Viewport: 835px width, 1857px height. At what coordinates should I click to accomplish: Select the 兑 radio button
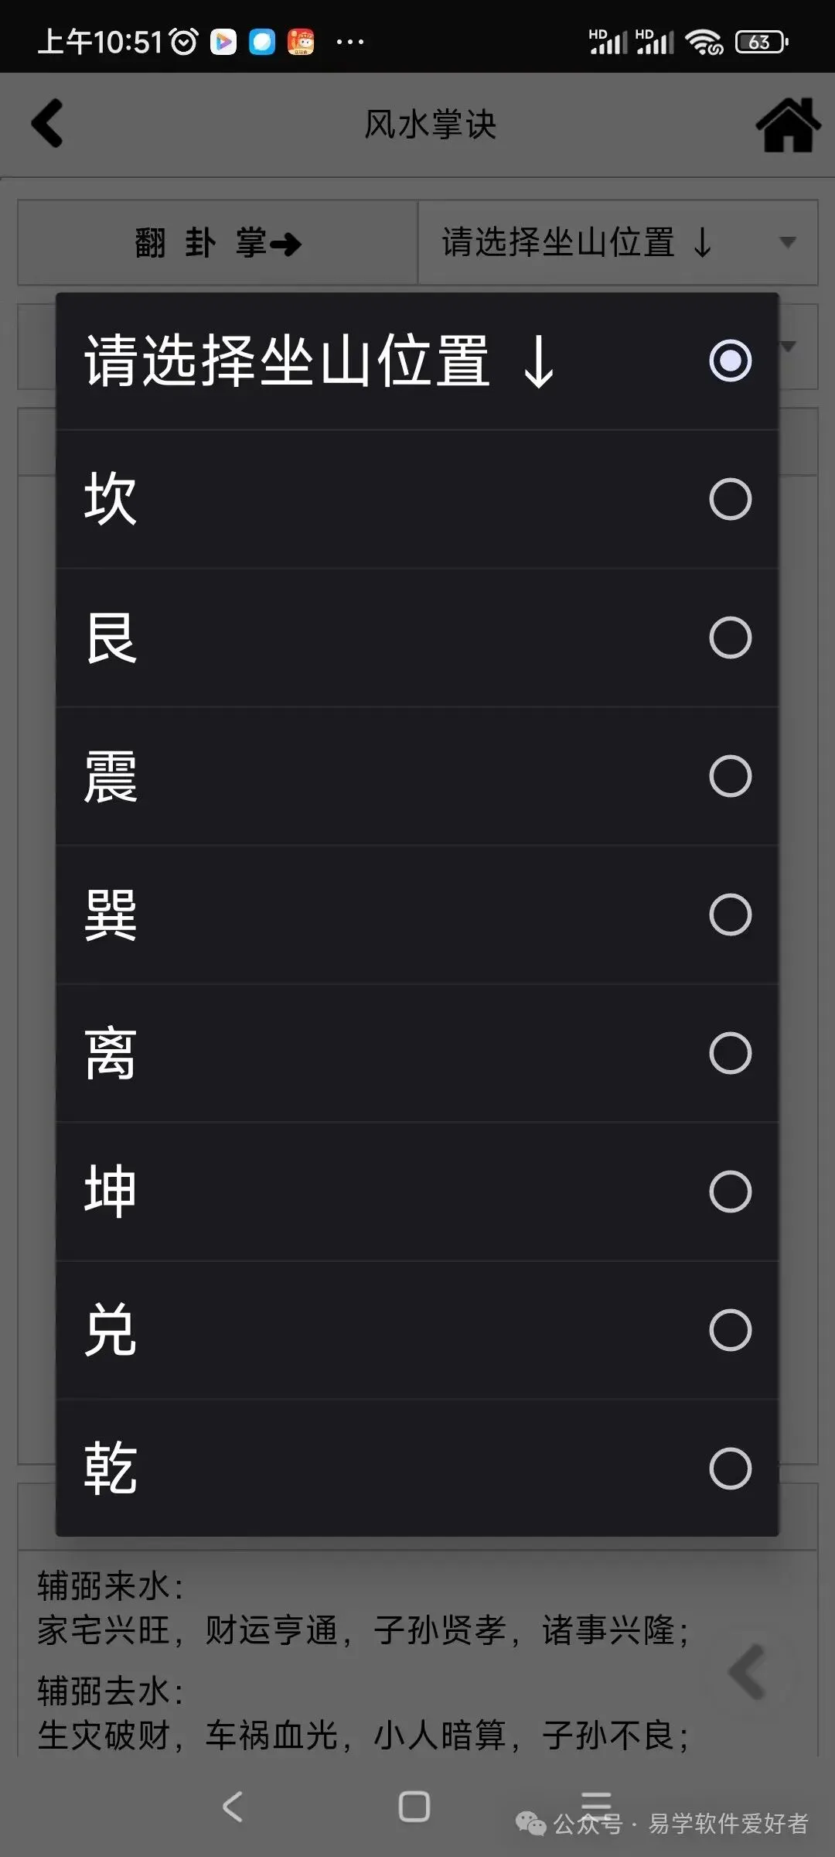730,1330
